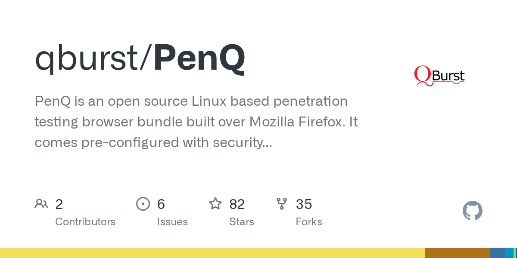Click the issues count 6
The height and width of the screenshot is (258, 517).
point(161,204)
